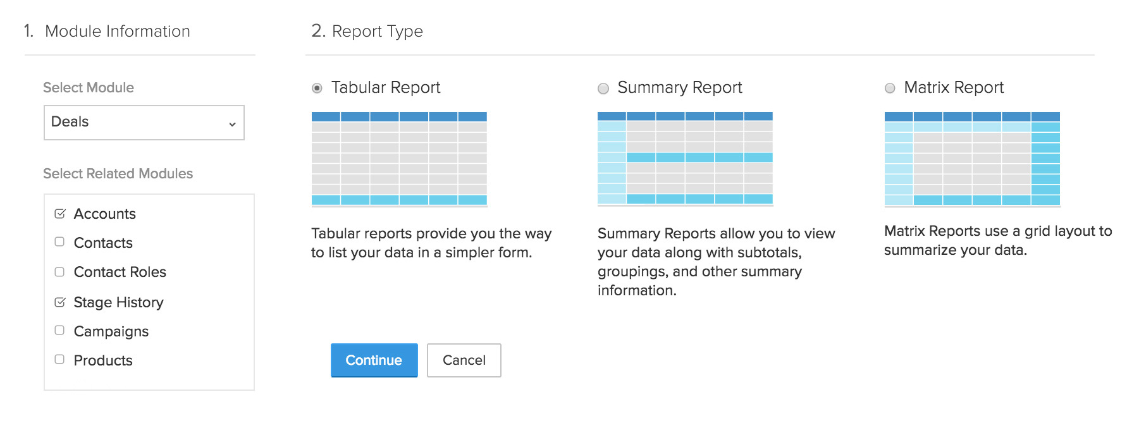Uncheck the Stage History checkbox
Viewport: 1139px width, 423px height.
(60, 302)
